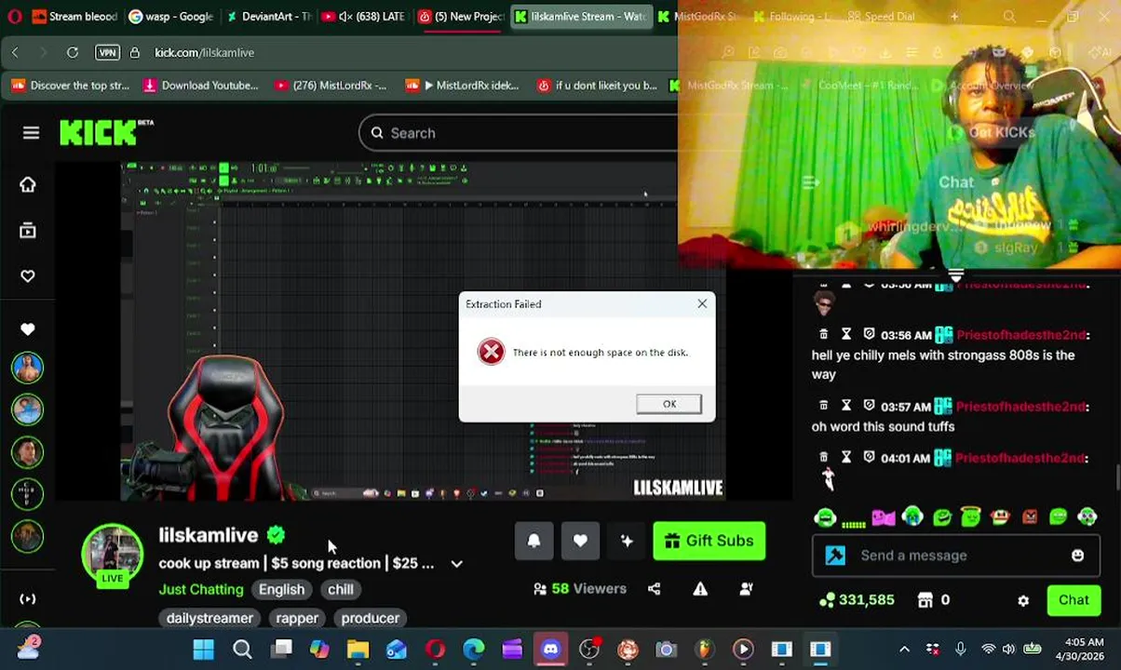Report the stream via warning triangle icon

tap(700, 588)
